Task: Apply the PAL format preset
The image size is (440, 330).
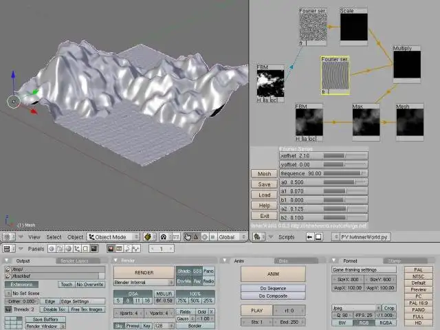Action: click(419, 269)
